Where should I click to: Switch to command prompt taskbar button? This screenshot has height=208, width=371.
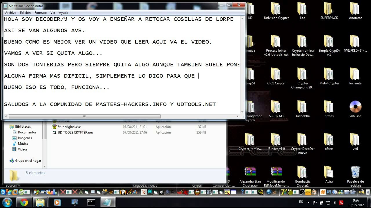click(91, 203)
